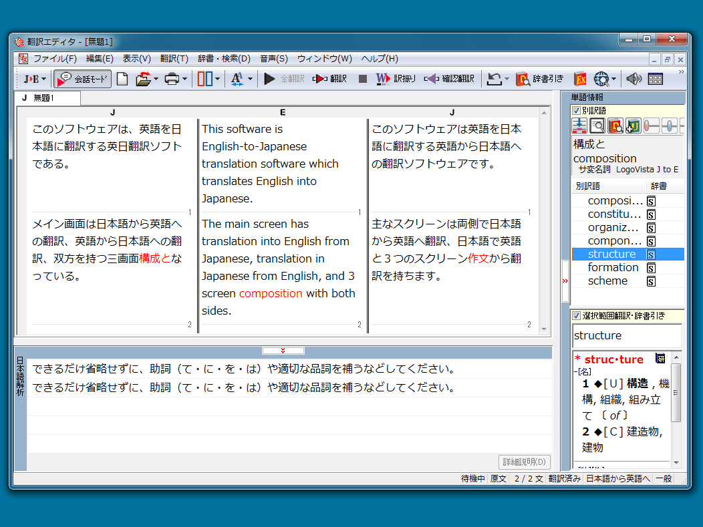Screen dimensions: 703x527
Task: Open the dropdown arrow beside open folder
Action: click(x=156, y=79)
